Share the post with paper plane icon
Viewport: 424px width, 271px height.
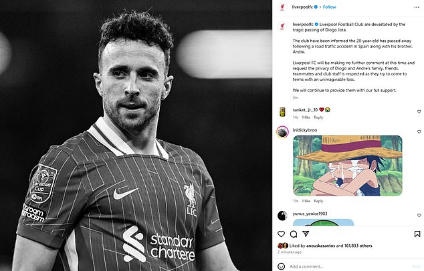coord(306,234)
